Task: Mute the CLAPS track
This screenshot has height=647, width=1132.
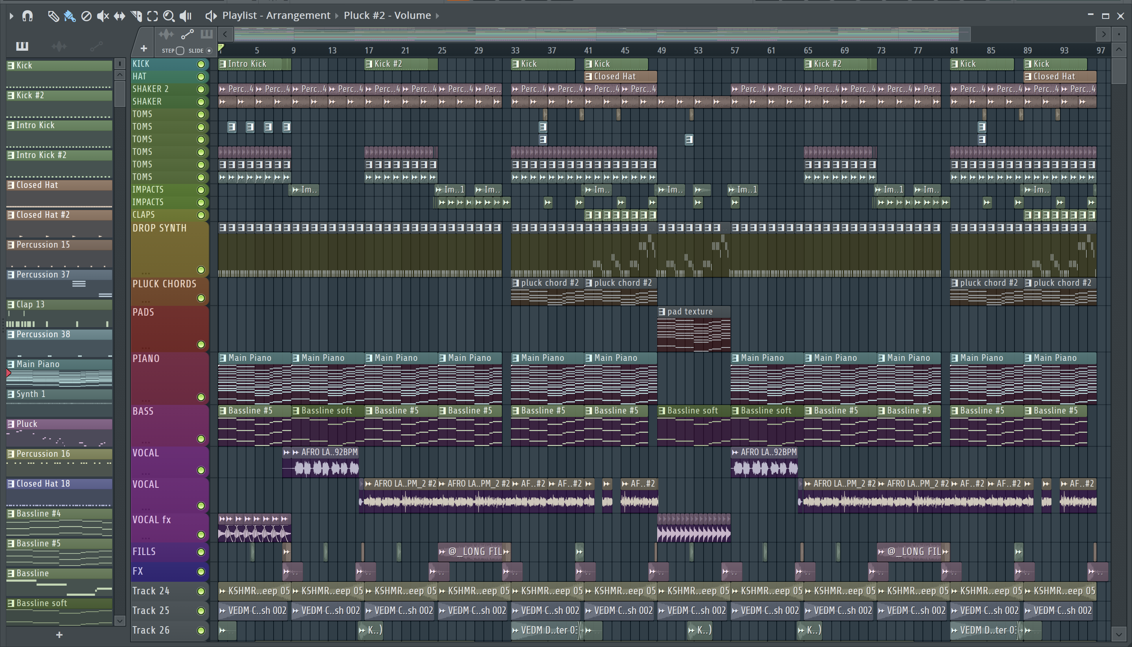Action: [x=201, y=215]
